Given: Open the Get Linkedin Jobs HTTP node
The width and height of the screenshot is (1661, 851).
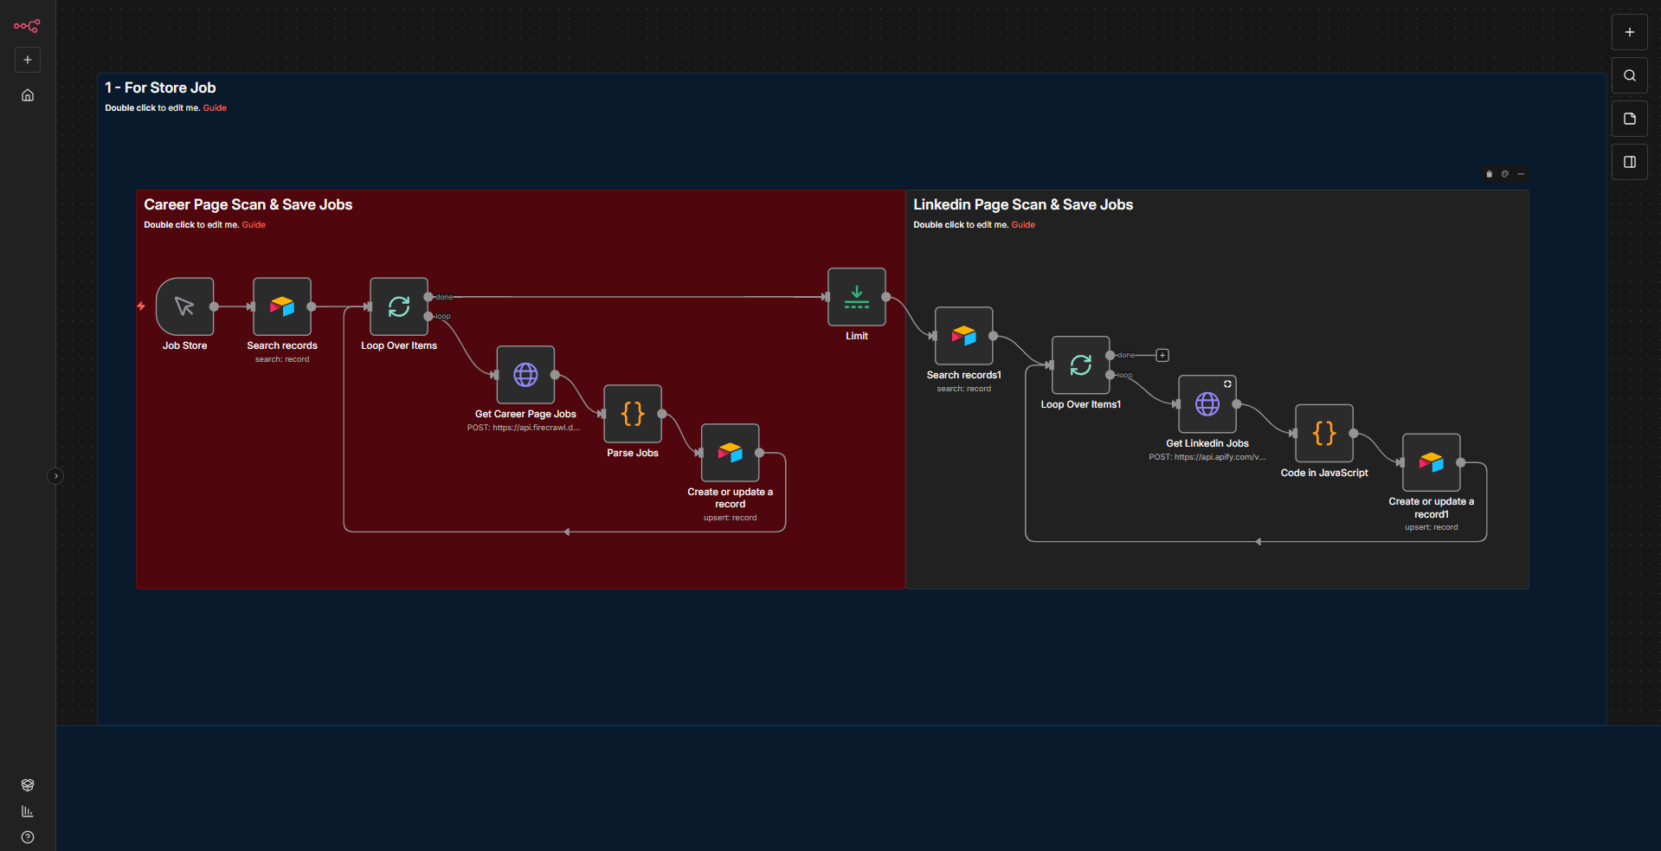Looking at the screenshot, I should pyautogui.click(x=1206, y=403).
